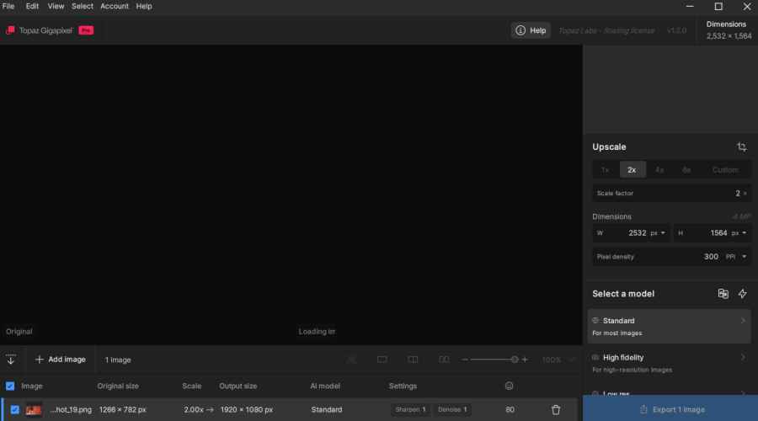
Task: Click the Add image button
Action: (x=61, y=360)
